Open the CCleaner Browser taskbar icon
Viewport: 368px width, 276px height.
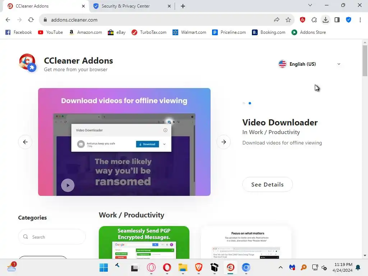click(230, 267)
